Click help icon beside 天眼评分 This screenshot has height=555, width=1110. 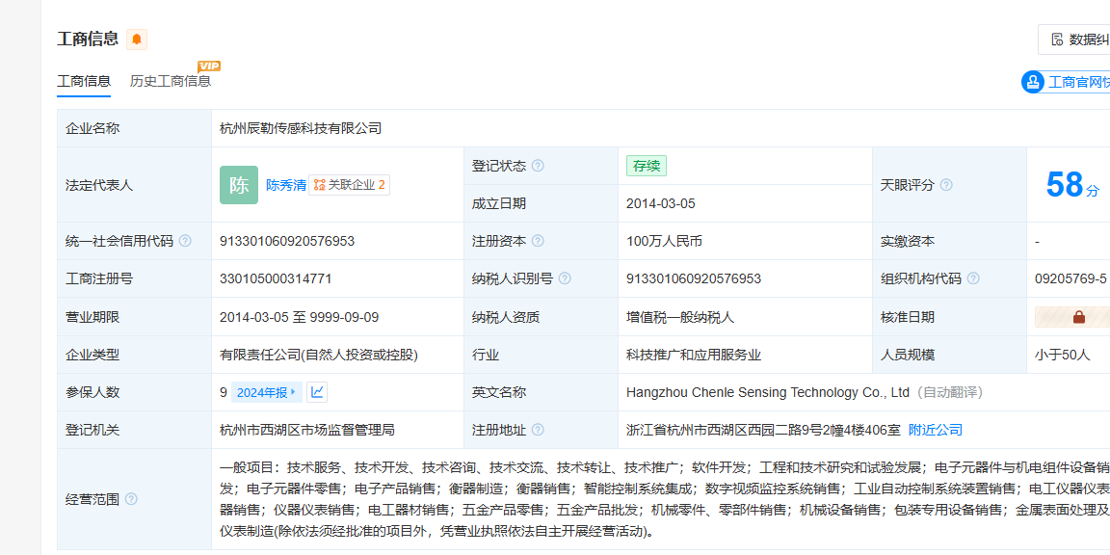(x=946, y=185)
